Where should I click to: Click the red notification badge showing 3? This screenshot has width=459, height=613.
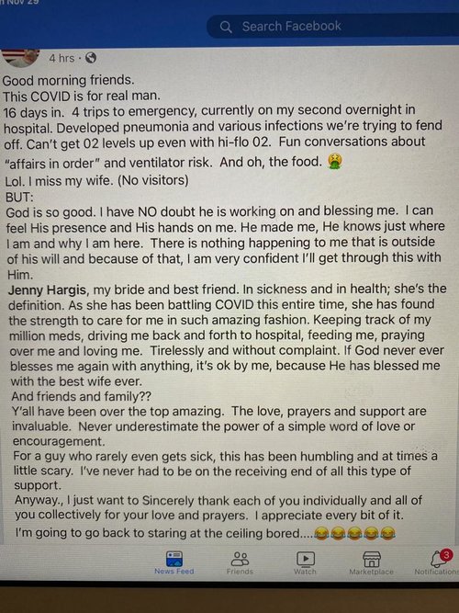click(446, 555)
